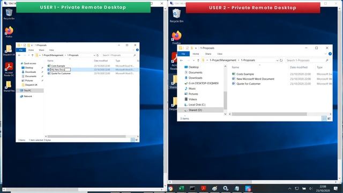Image resolution: width=343 pixels, height=193 pixels.
Task: Open File tab in User 2 explorer
Action: click(x=183, y=54)
